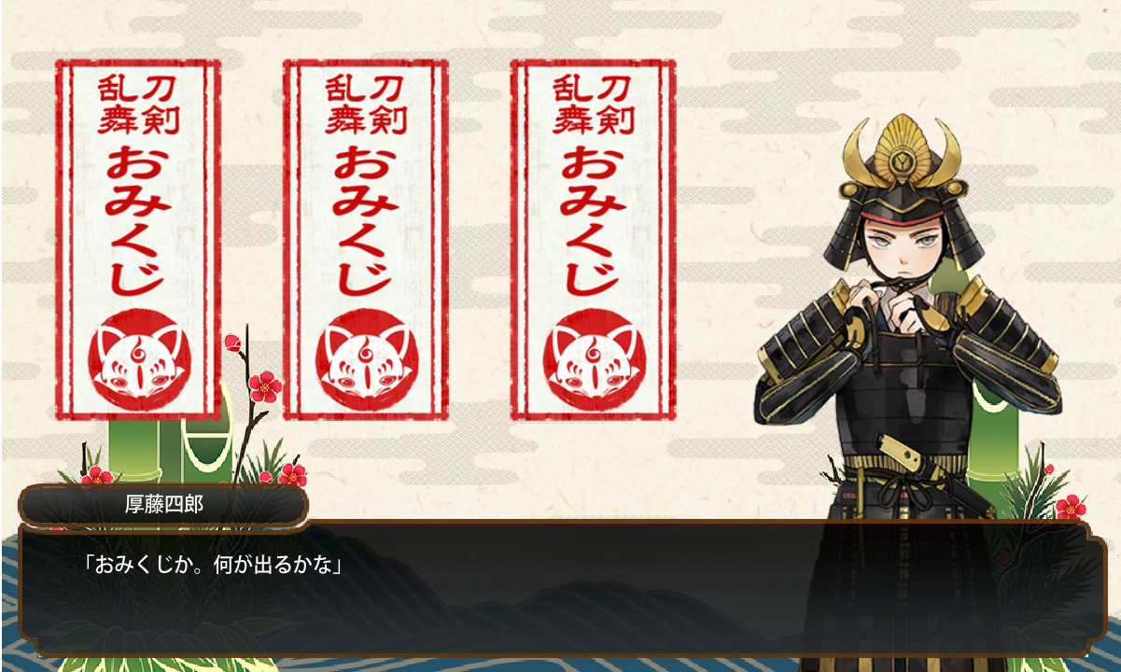Screen dimensions: 1121x672
Task: Select the おみくじ text on the right slip
Action: [594, 220]
